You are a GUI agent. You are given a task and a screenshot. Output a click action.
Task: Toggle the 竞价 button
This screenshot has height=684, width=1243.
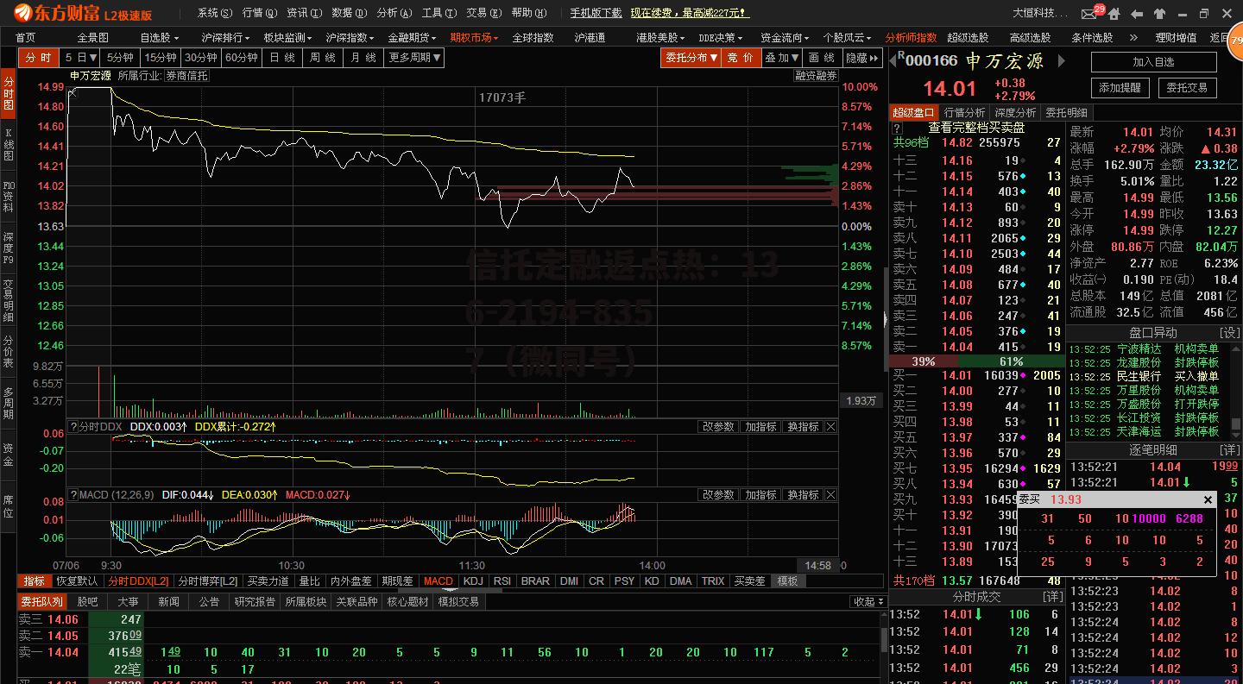[740, 58]
